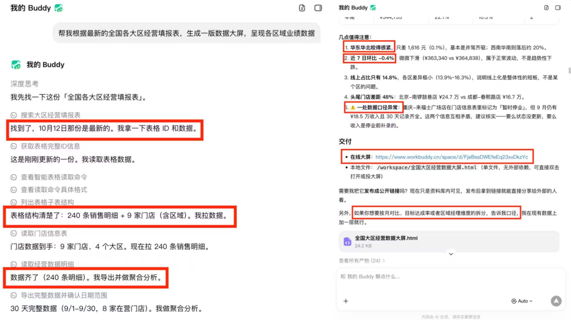The height and width of the screenshot is (320, 571).
Task: Click the down chevron below the file card
Action: pyautogui.click(x=451, y=254)
